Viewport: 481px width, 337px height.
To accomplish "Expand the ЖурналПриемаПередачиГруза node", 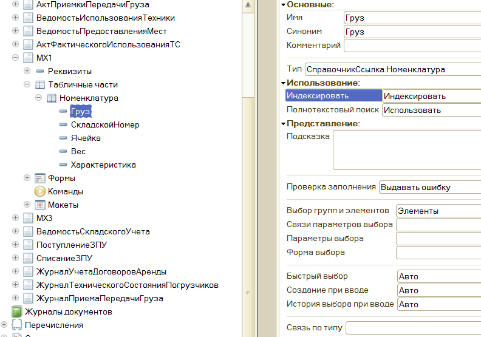I will click(15, 298).
